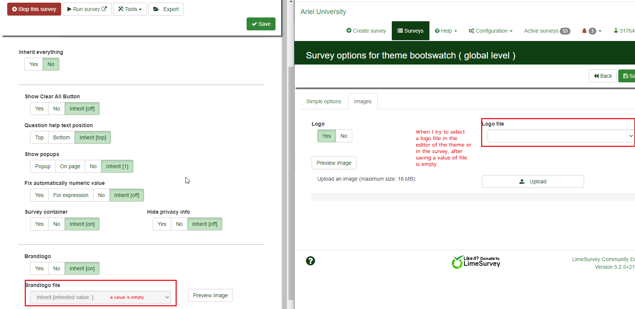This screenshot has height=309, width=635.
Task: Click the Stop this survey button
Action: coord(34,9)
